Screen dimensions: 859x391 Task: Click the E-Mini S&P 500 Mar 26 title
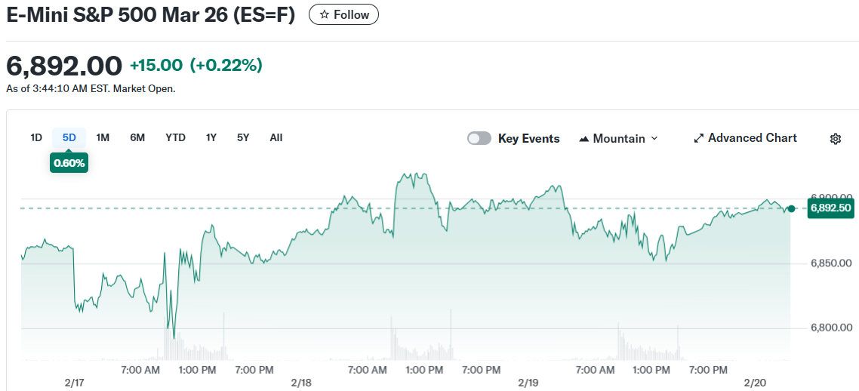pyautogui.click(x=151, y=15)
